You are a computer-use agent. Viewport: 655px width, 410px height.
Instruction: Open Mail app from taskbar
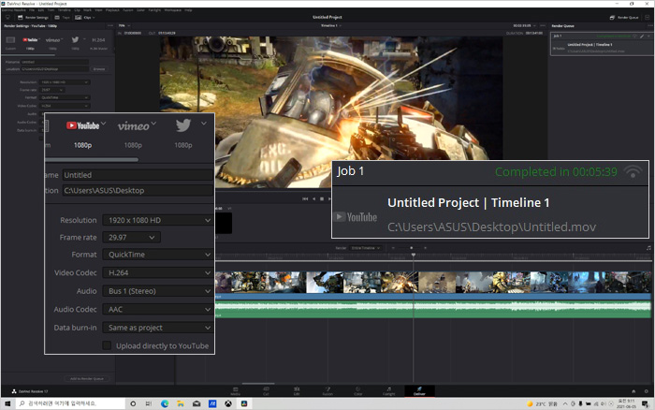pyautogui.click(x=196, y=403)
